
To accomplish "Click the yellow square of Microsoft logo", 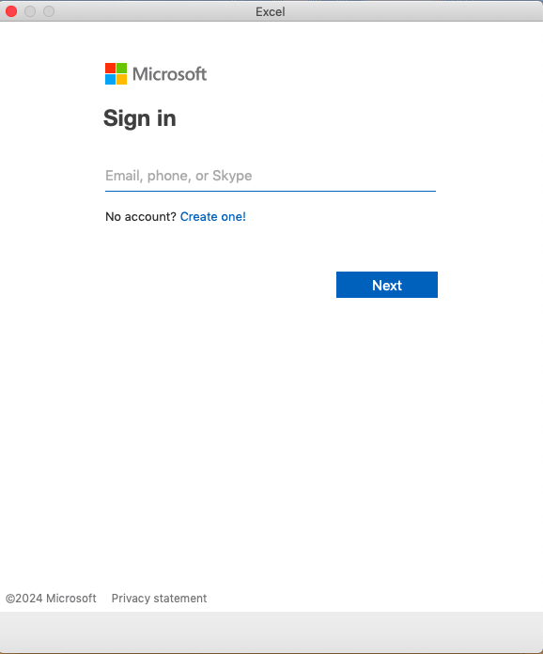I will tap(121, 79).
